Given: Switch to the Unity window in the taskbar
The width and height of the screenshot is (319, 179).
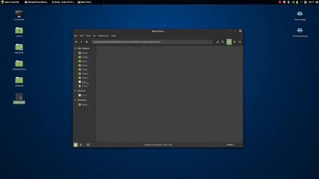Looking at the screenshot, I should click(x=63, y=2).
